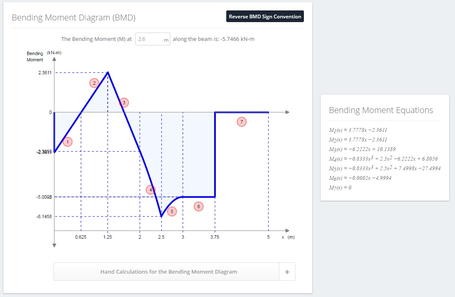
Task: Select segment marker 2 on the rising line
Action: coord(94,83)
